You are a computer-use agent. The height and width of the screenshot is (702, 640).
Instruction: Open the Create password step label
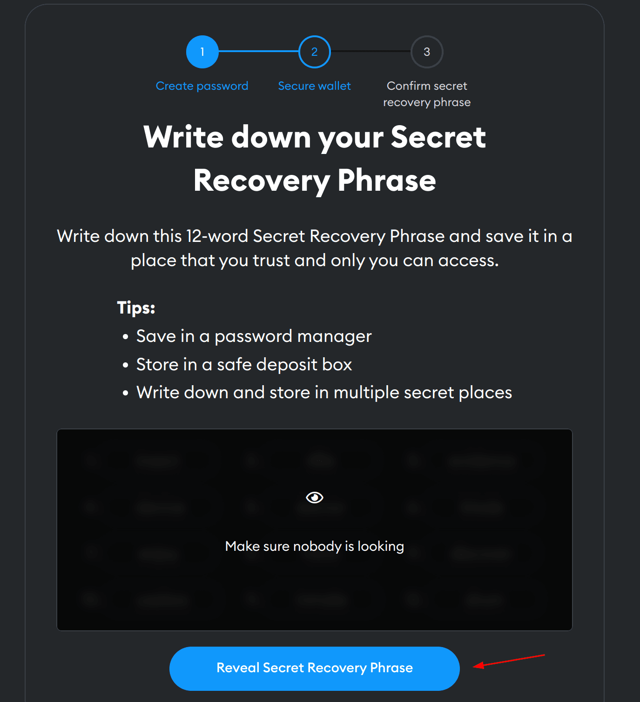(202, 86)
